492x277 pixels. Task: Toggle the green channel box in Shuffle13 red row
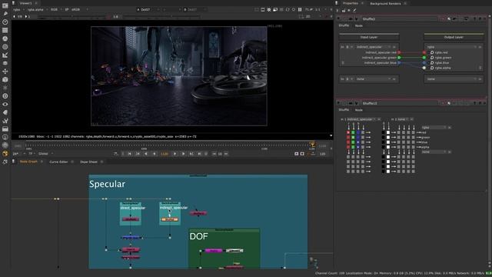(353, 132)
